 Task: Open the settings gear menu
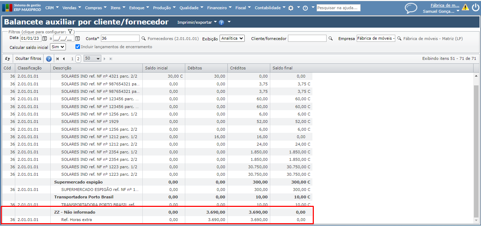click(291, 8)
